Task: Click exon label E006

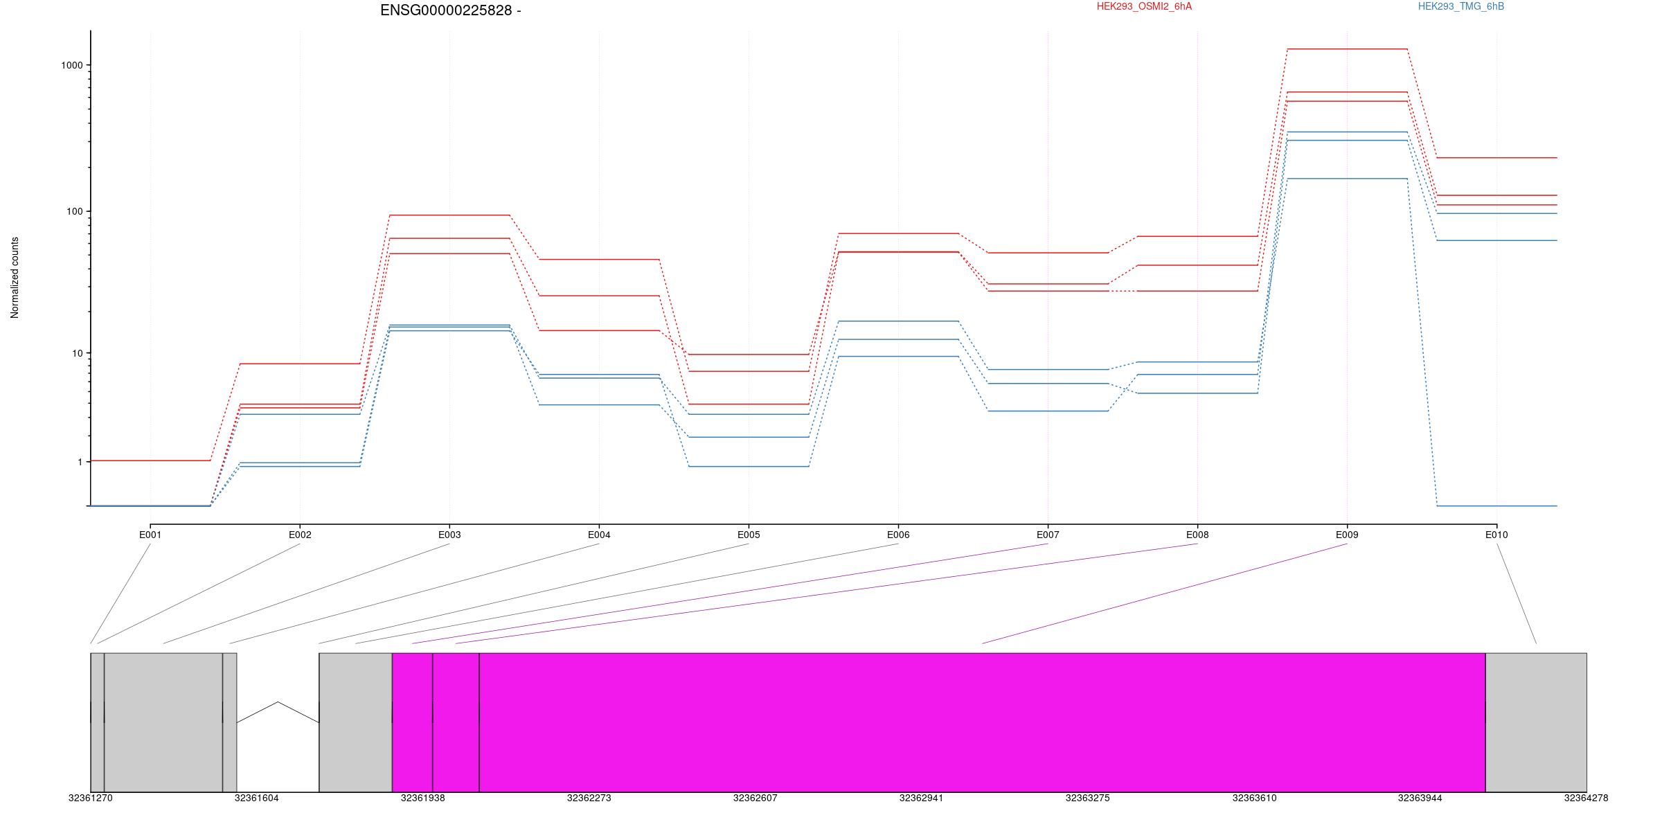Action: 898,535
